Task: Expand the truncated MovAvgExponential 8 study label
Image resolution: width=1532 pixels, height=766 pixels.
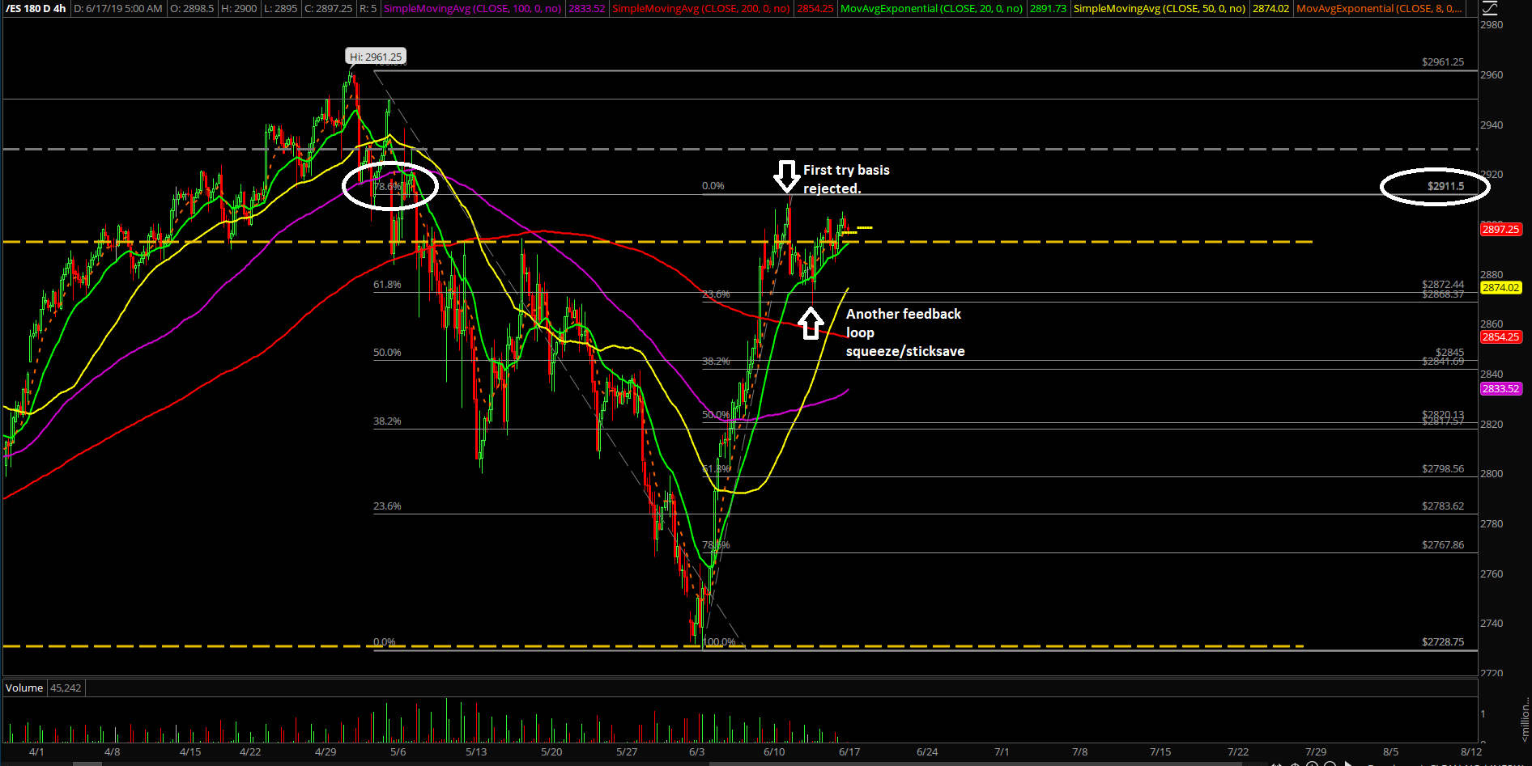Action: [1379, 9]
